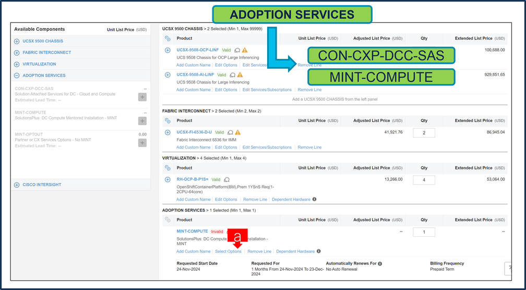This screenshot has width=526, height=290.
Task: Open UCSX-9508-AI-LINF product link
Action: (195, 75)
